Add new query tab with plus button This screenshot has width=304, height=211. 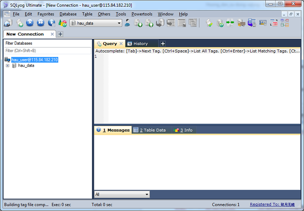point(163,44)
